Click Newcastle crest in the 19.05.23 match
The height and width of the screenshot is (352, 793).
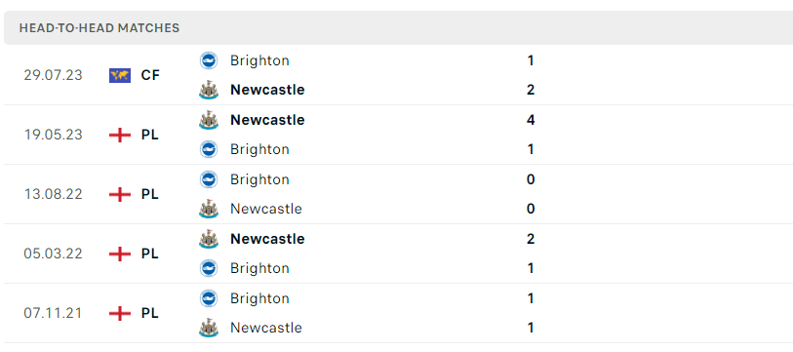coord(209,120)
